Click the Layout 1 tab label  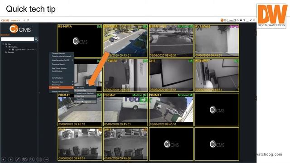pyautogui.click(x=14, y=20)
